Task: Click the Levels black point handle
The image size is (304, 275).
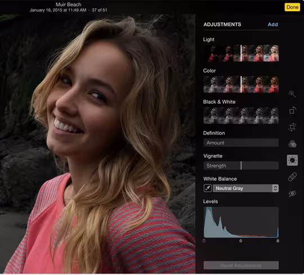Action: click(x=204, y=241)
